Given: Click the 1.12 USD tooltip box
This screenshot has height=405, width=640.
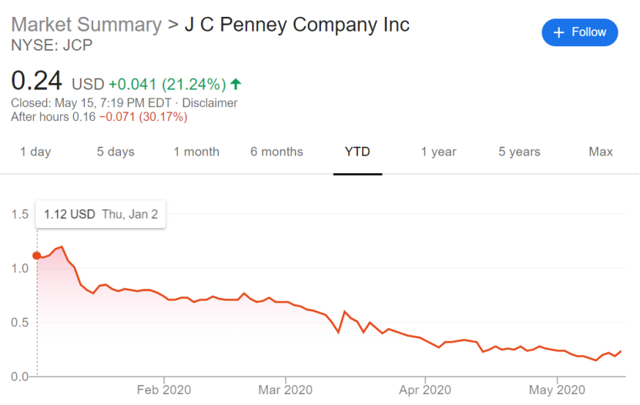Looking at the screenshot, I should click(100, 214).
